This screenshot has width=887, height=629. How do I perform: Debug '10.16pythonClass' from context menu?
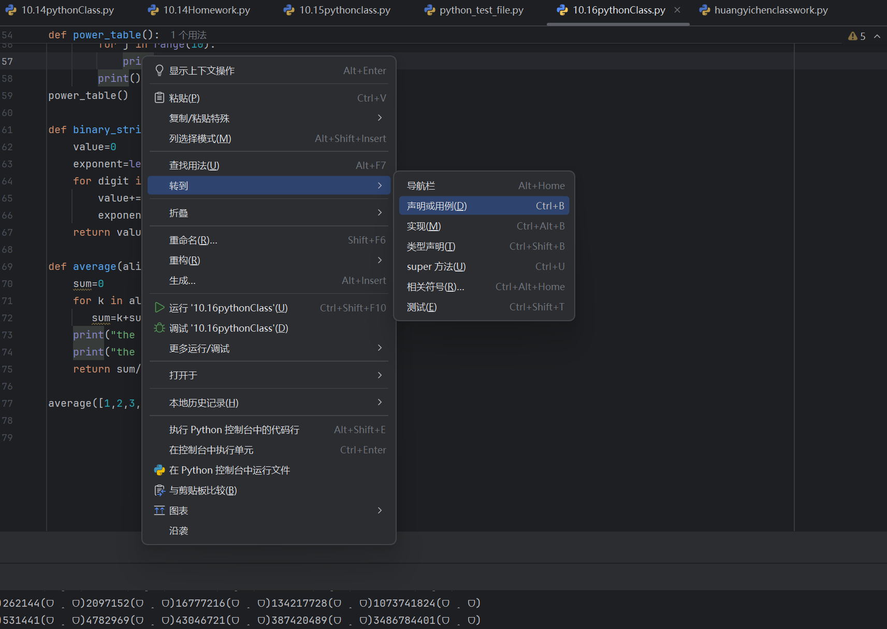click(x=269, y=328)
